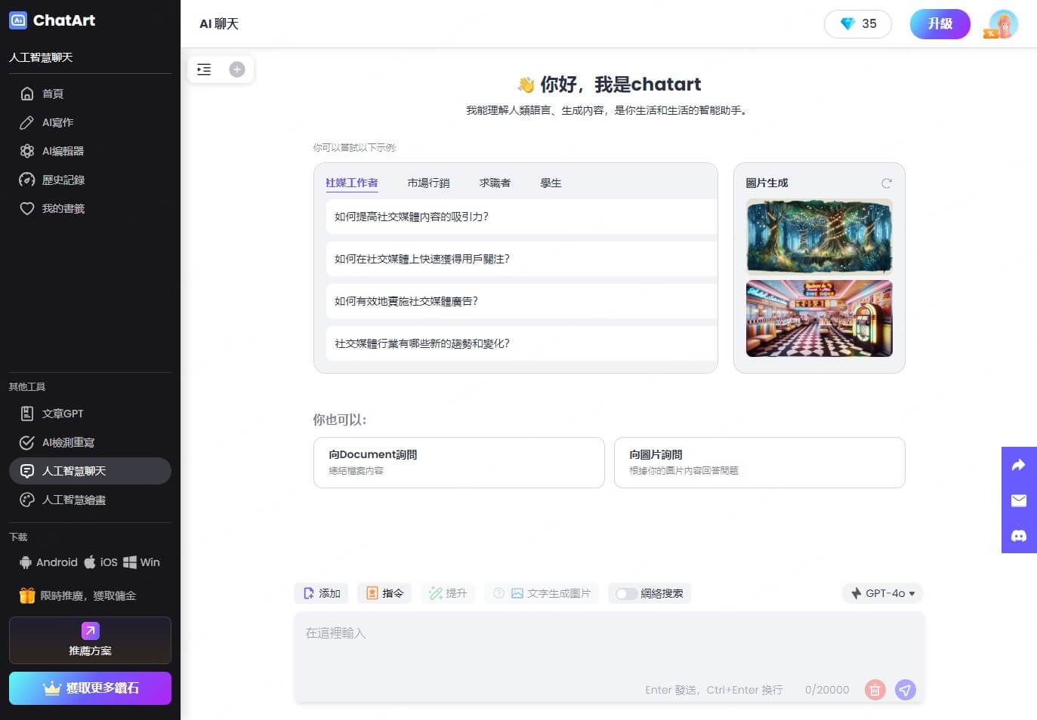Select prompt 社交媒體行業有哪些新的趨勢和變化?

[521, 343]
